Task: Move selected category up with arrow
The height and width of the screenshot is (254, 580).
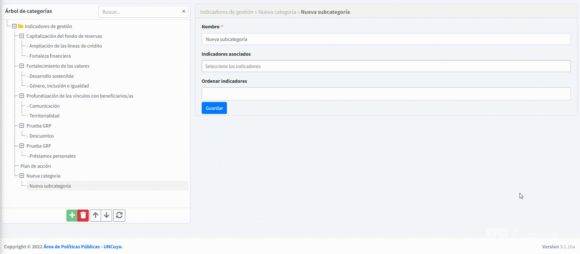Action: point(95,216)
